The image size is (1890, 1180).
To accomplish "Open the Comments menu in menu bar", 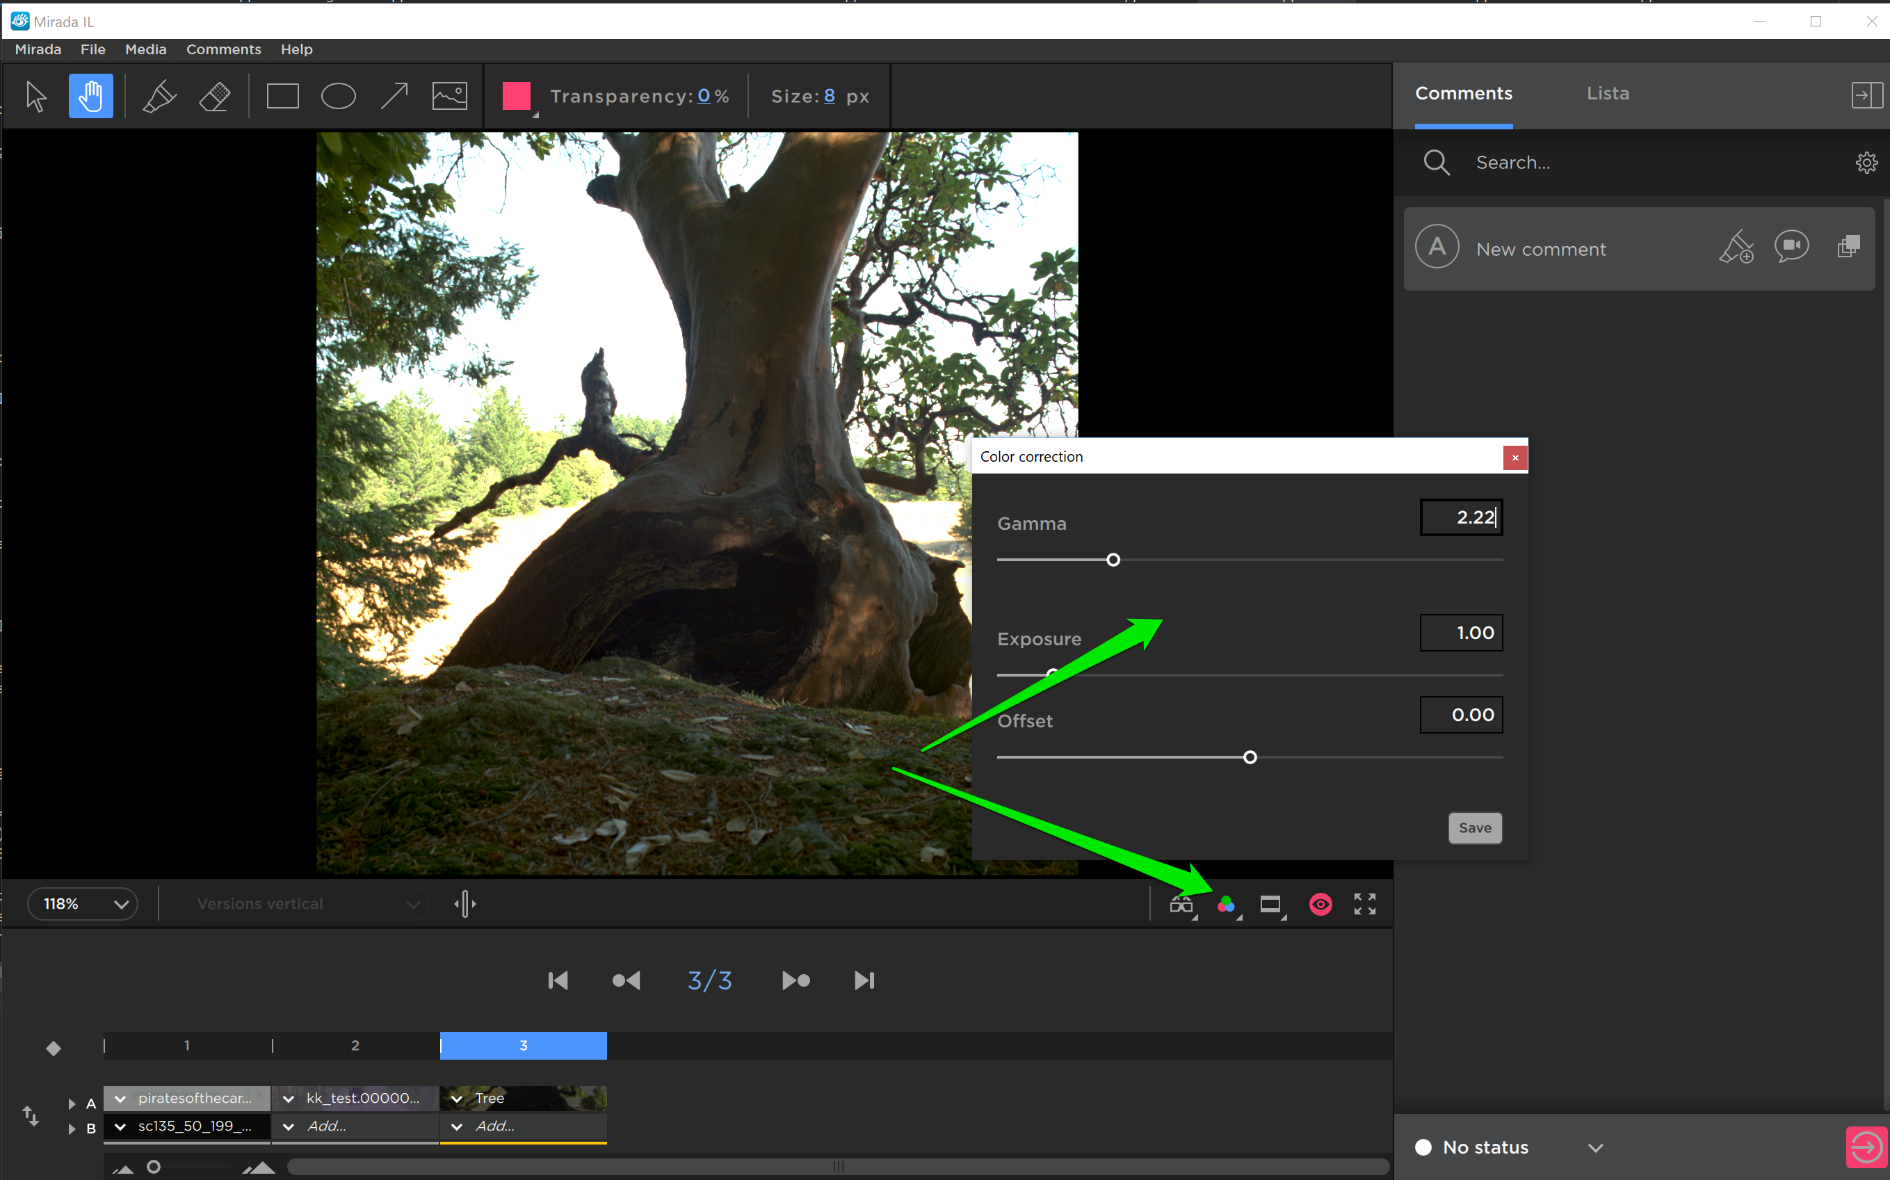I will coord(224,49).
